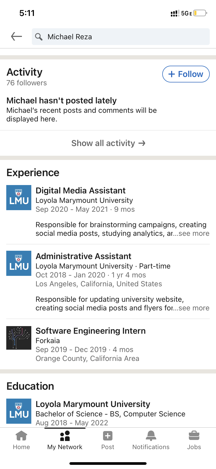Screen dimensions: 216x469
Task: Expand Administrative Assistant description with see more
Action: click(x=194, y=308)
